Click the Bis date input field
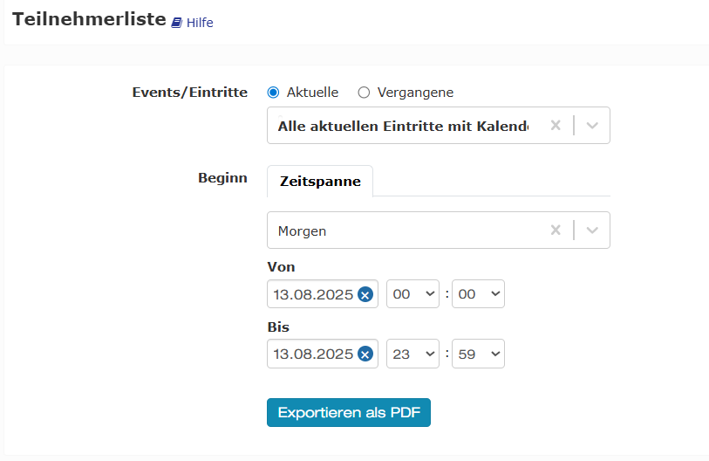This screenshot has height=461, width=709. click(313, 354)
